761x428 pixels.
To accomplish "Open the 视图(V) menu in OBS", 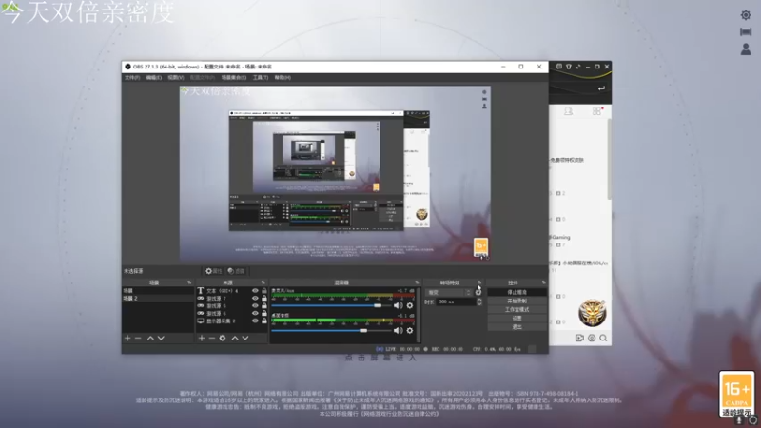I will [x=176, y=78].
